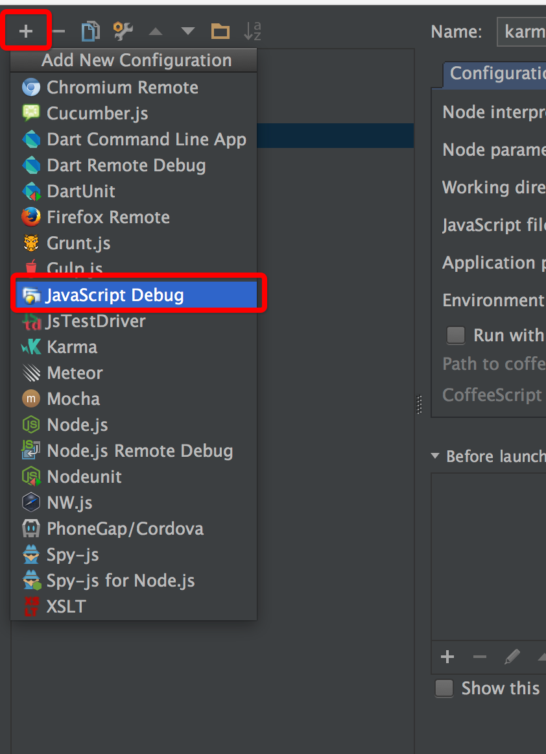
Task: Click the move up arrow icon
Action: [156, 32]
